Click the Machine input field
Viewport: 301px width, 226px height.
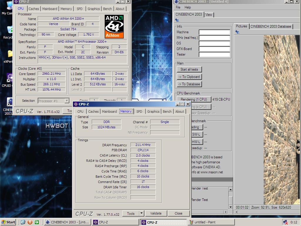(214, 32)
